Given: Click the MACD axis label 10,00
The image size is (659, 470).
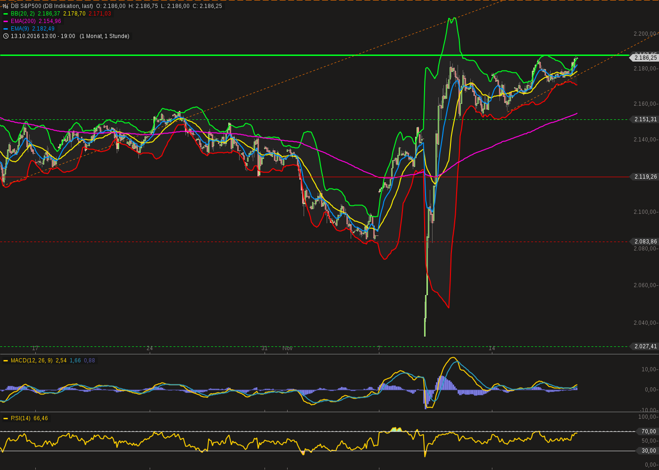Looking at the screenshot, I should pyautogui.click(x=649, y=369).
